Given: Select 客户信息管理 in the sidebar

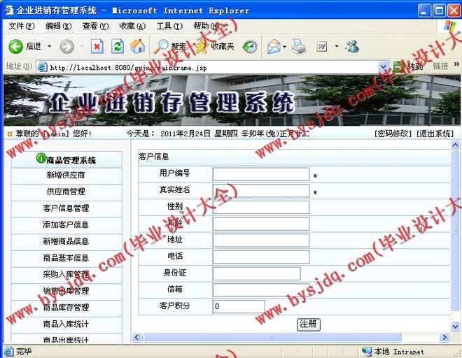Looking at the screenshot, I should tap(66, 208).
